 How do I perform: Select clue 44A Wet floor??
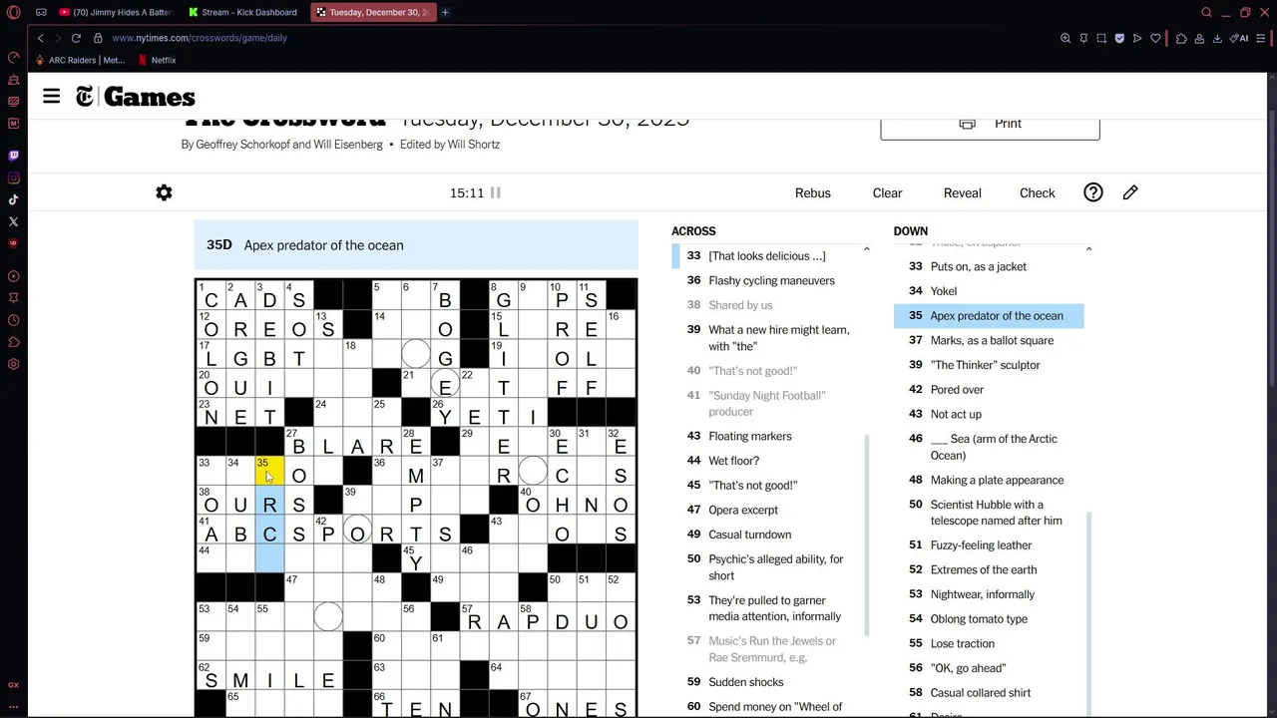click(766, 461)
